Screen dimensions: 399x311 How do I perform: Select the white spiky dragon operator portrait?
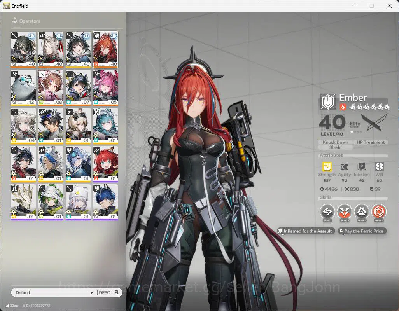23,202
